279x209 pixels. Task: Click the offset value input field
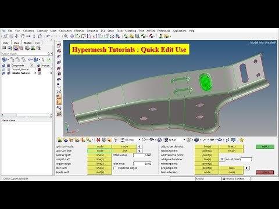pos(142,155)
